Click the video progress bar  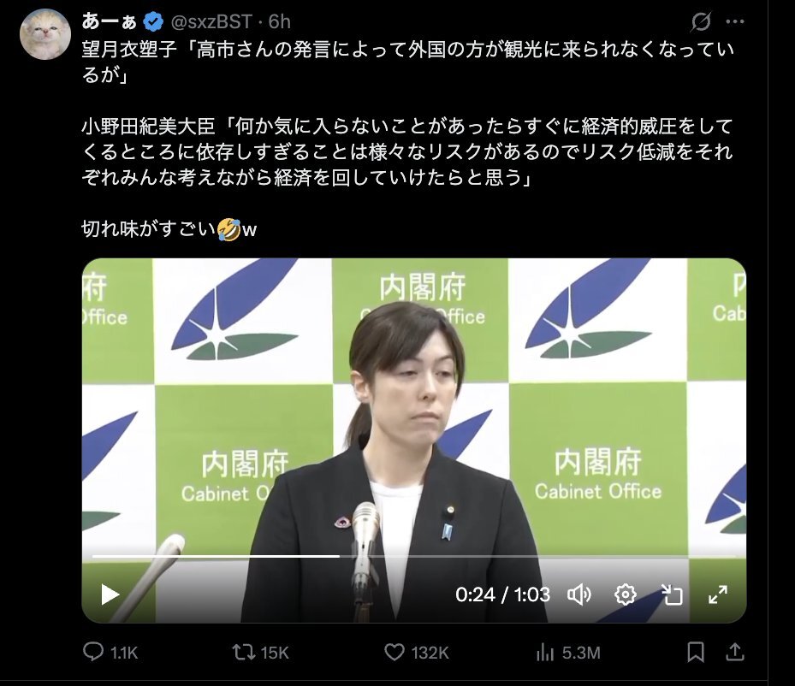point(413,556)
